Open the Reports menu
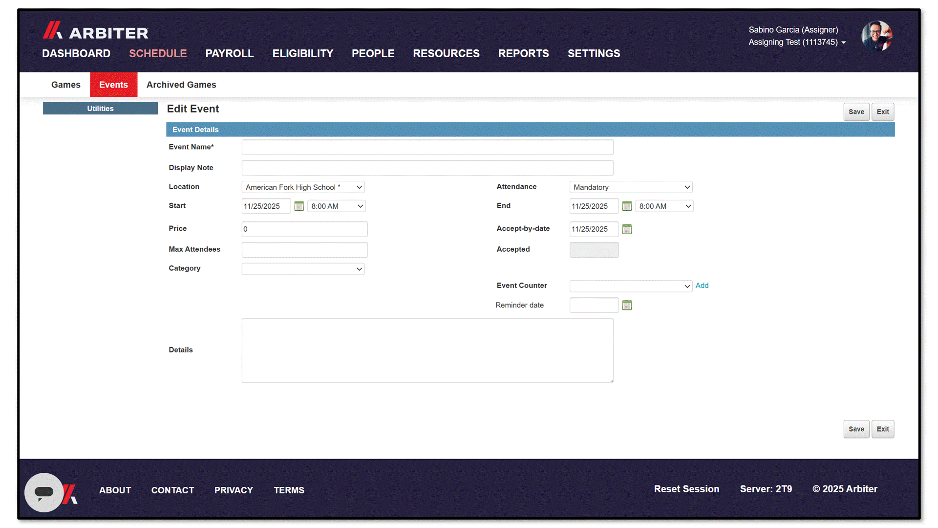Viewport: 938px width, 528px height. (x=524, y=53)
